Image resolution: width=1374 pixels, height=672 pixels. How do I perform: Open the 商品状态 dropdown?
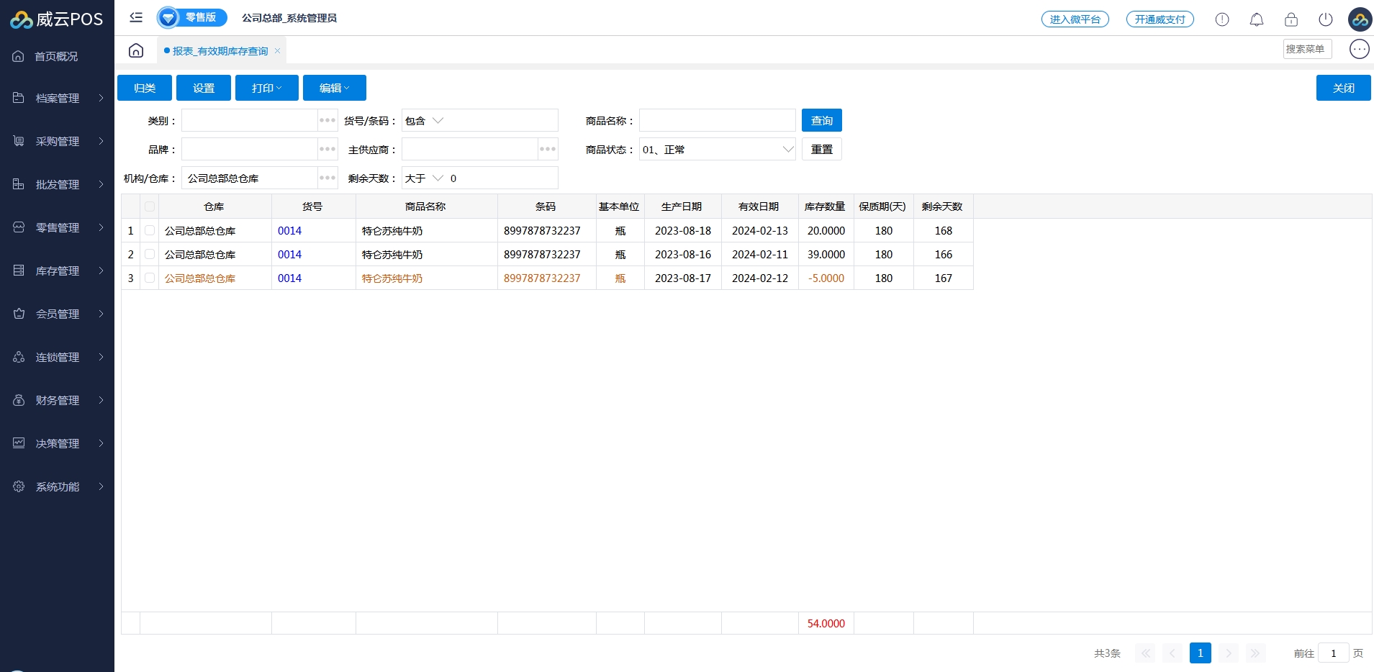point(717,150)
